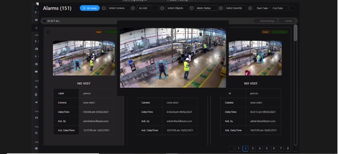Open the 9:05:04 pm alarm thumbnail
Screen dimensions: 341x154
click(84, 58)
